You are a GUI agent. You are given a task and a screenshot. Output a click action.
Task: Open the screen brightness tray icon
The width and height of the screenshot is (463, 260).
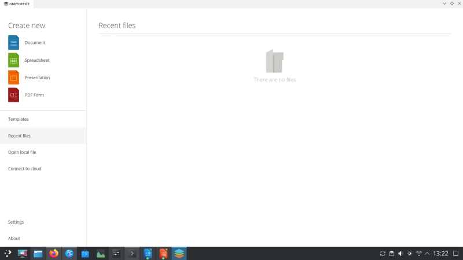pyautogui.click(x=410, y=254)
